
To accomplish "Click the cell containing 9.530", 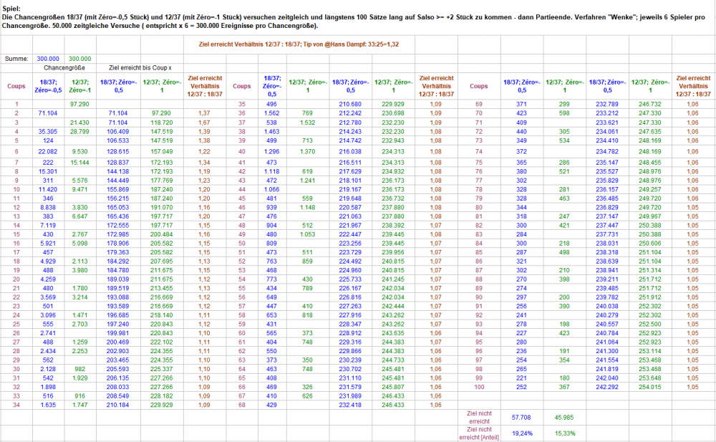I will 80,151.
